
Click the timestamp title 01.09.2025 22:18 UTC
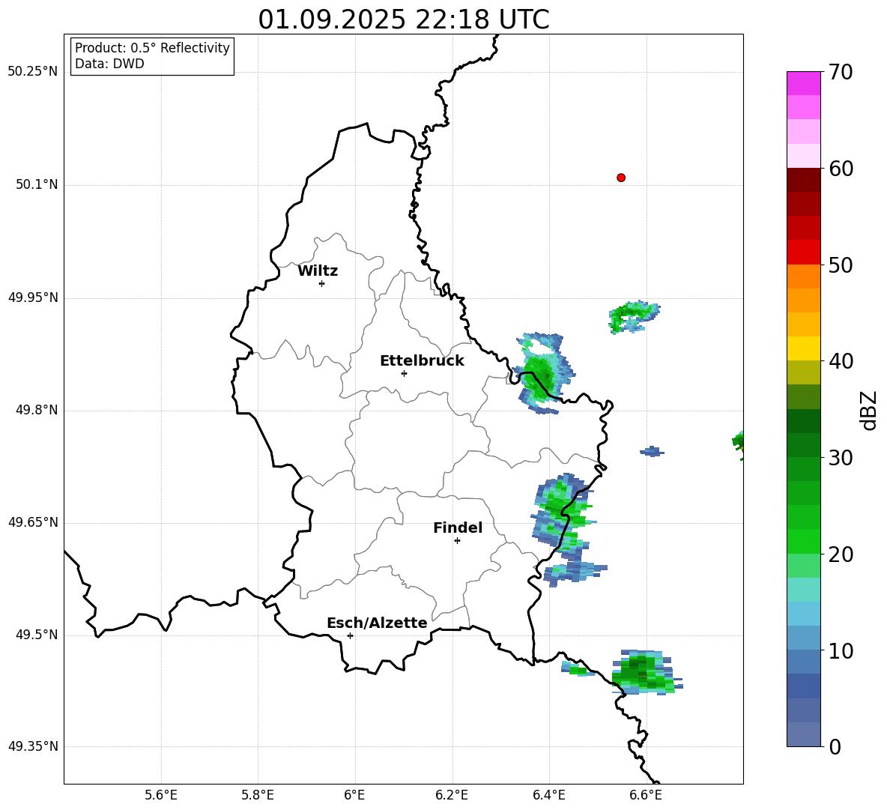(x=404, y=19)
